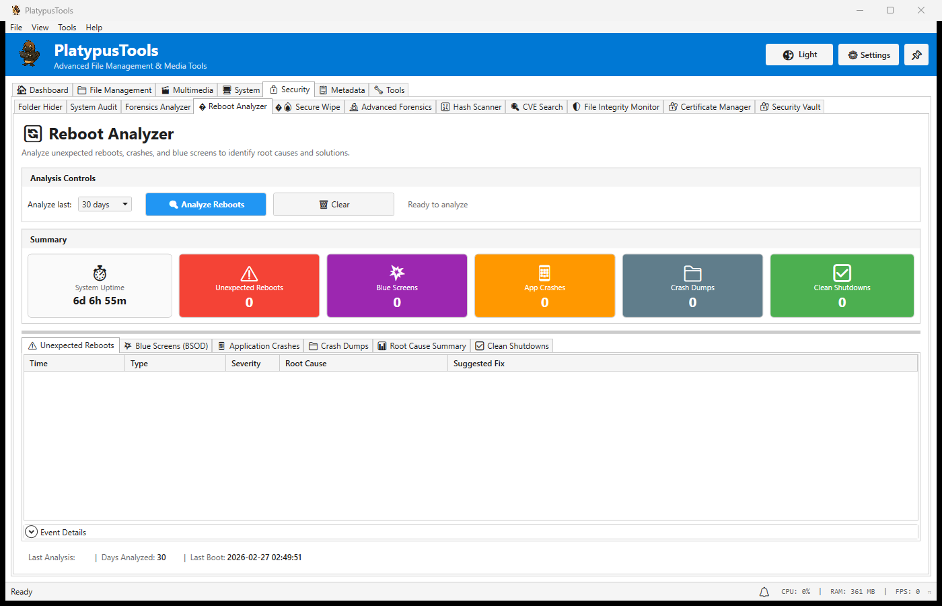The width and height of the screenshot is (942, 606).
Task: Go to the File Management tab
Action: tap(114, 90)
